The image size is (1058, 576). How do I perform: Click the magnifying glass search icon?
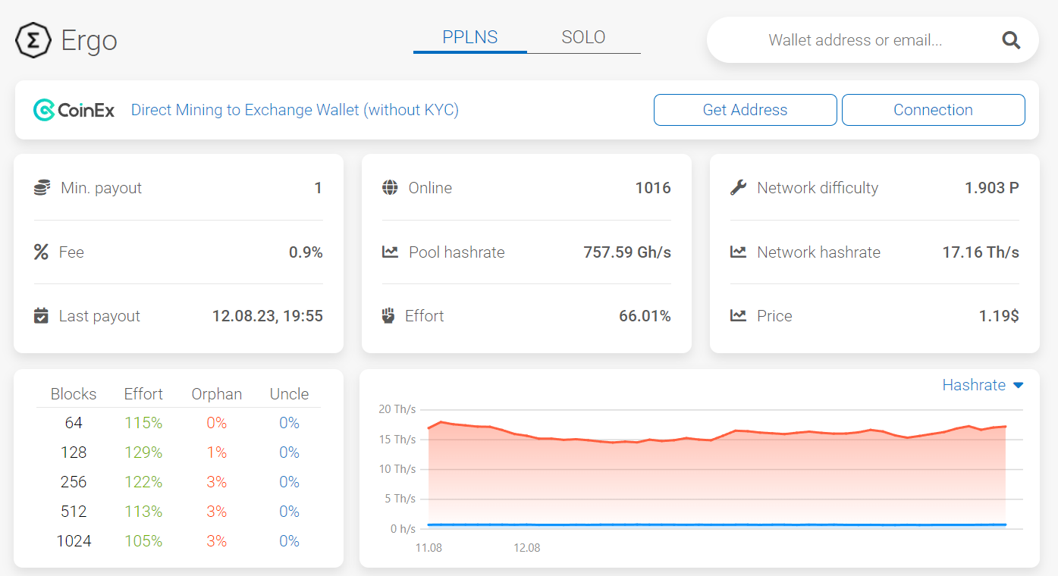tap(1011, 39)
